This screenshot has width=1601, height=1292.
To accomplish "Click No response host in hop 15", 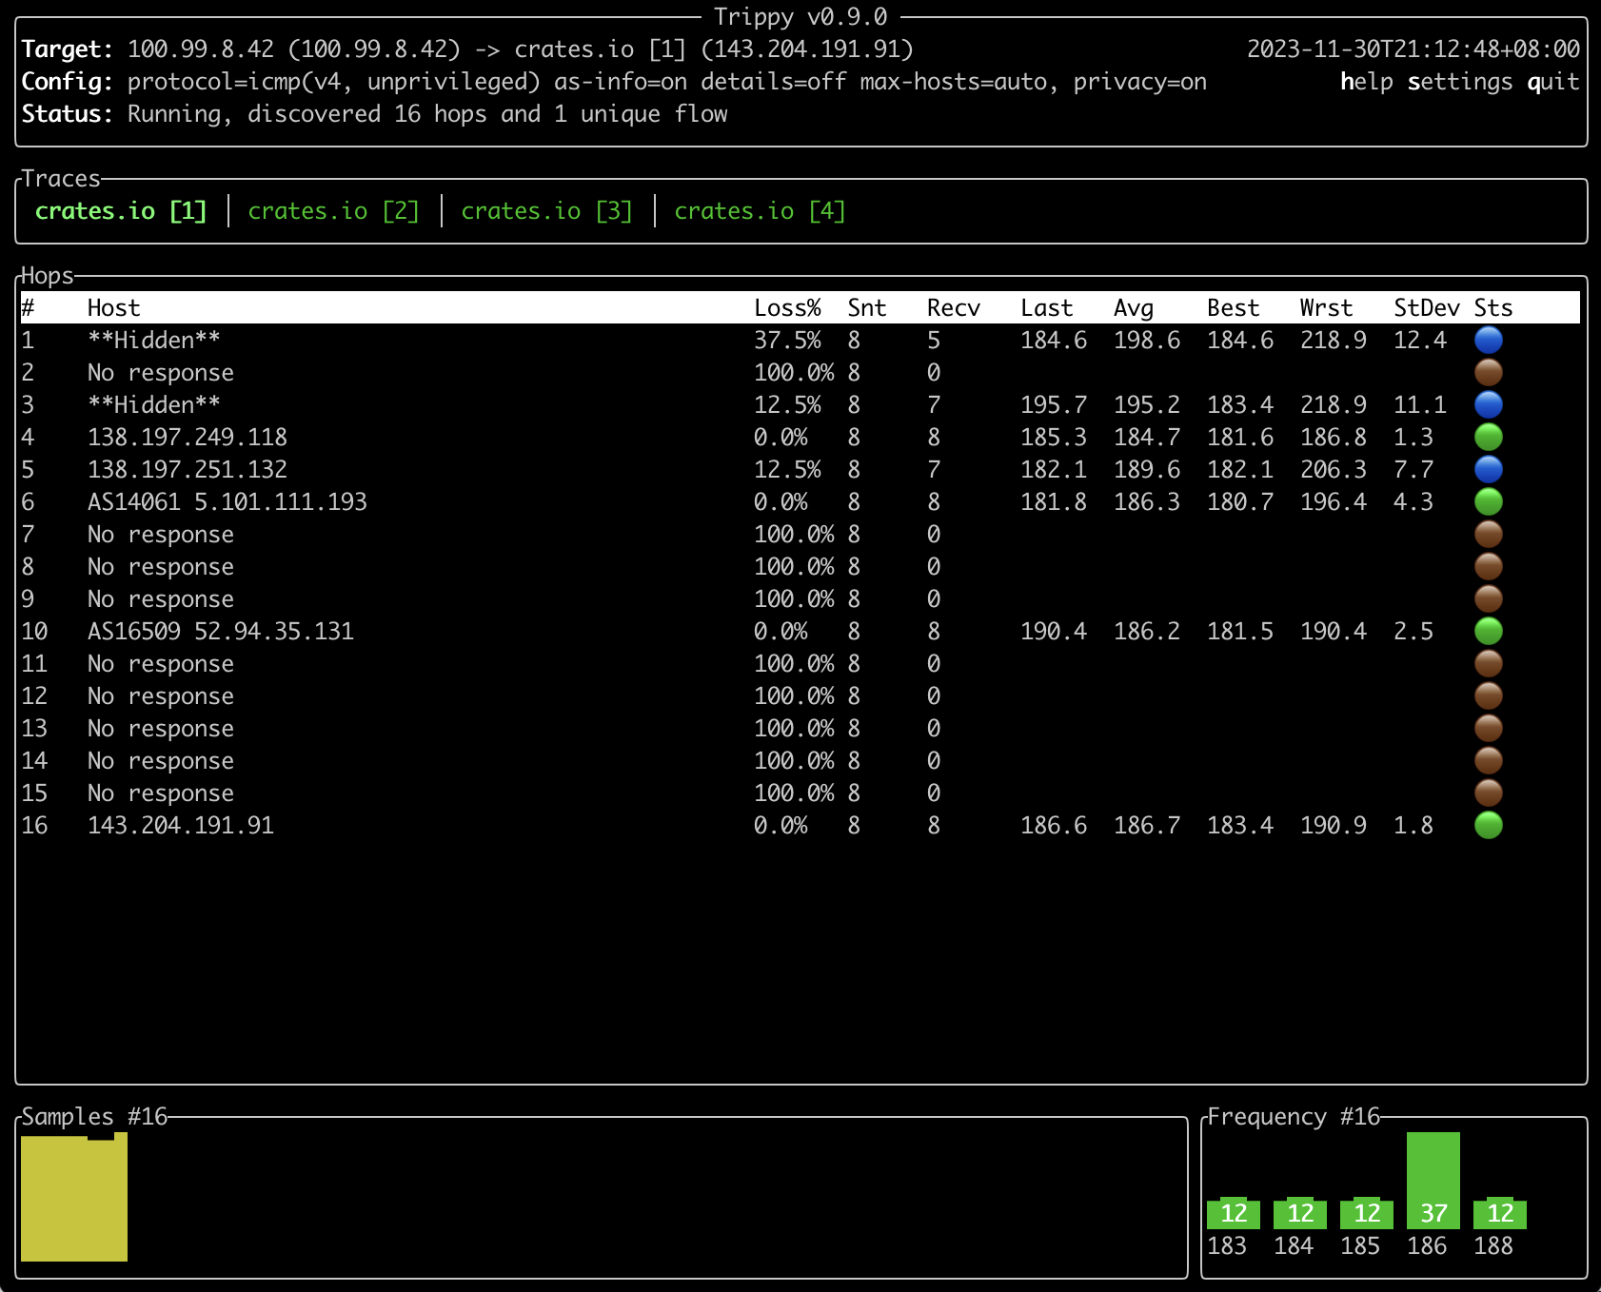I will tap(161, 793).
